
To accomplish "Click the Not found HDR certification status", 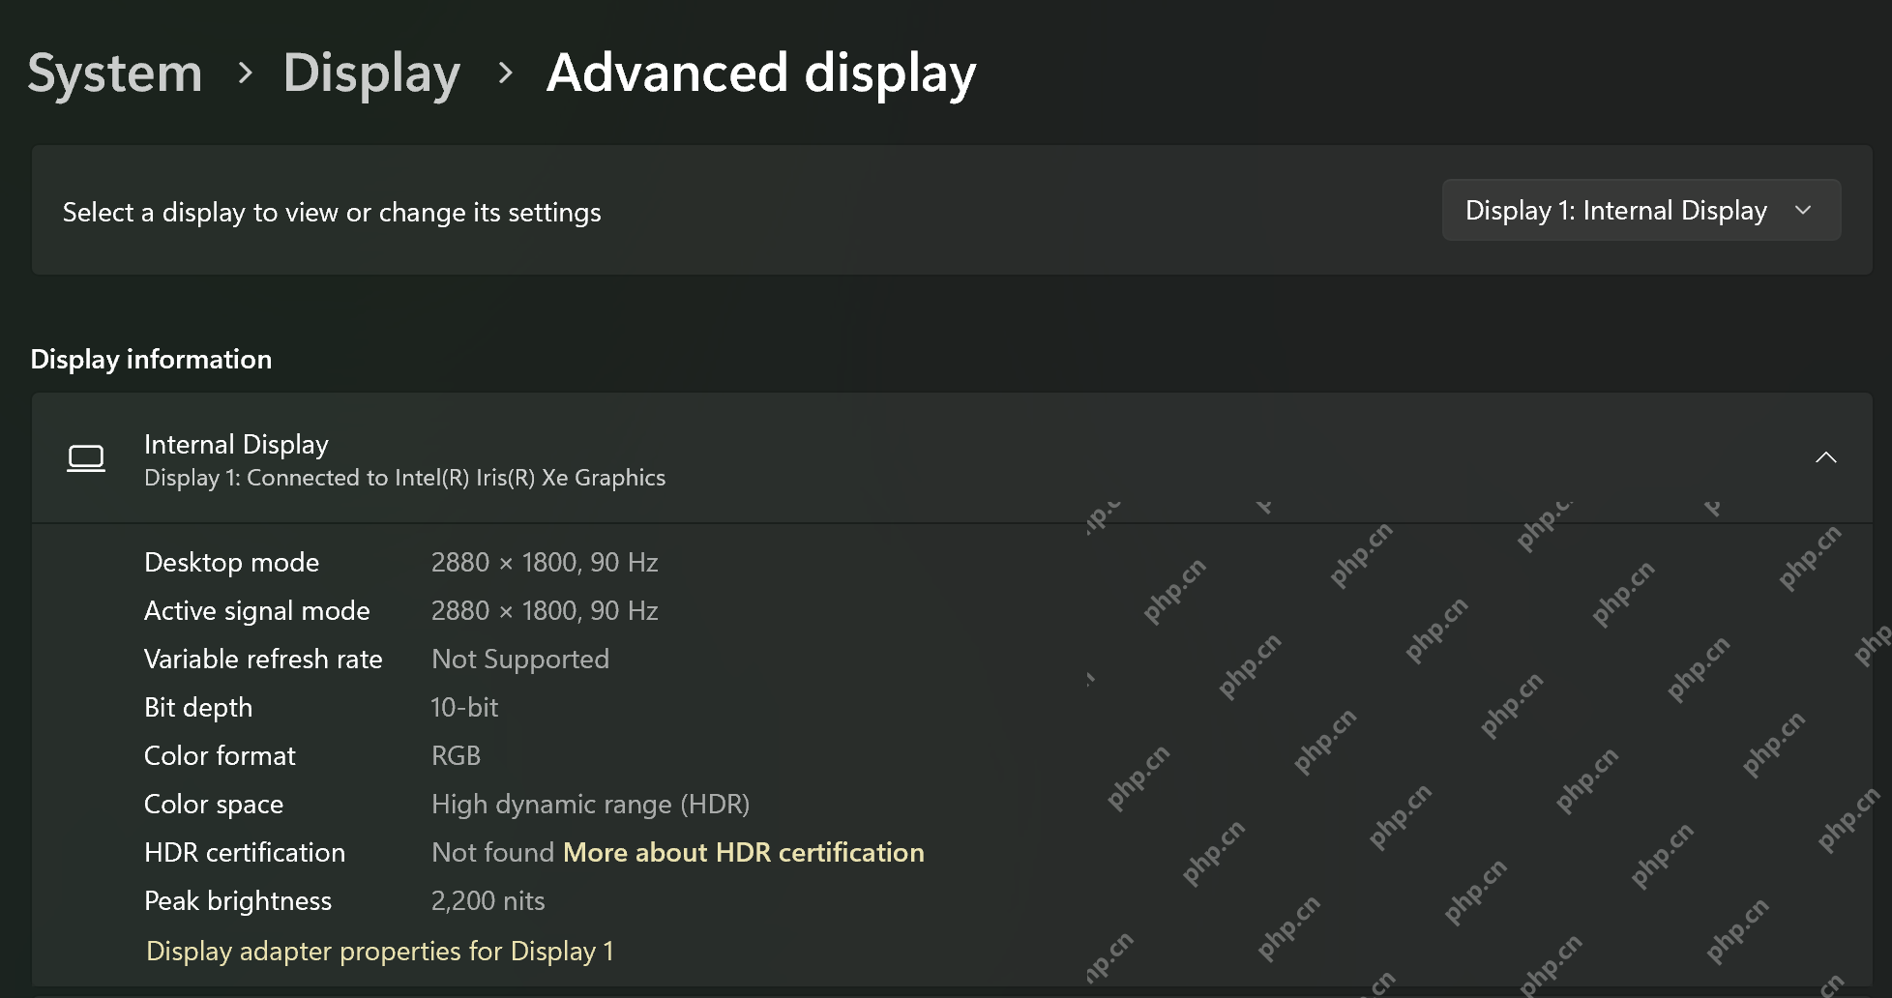I will pos(492,852).
